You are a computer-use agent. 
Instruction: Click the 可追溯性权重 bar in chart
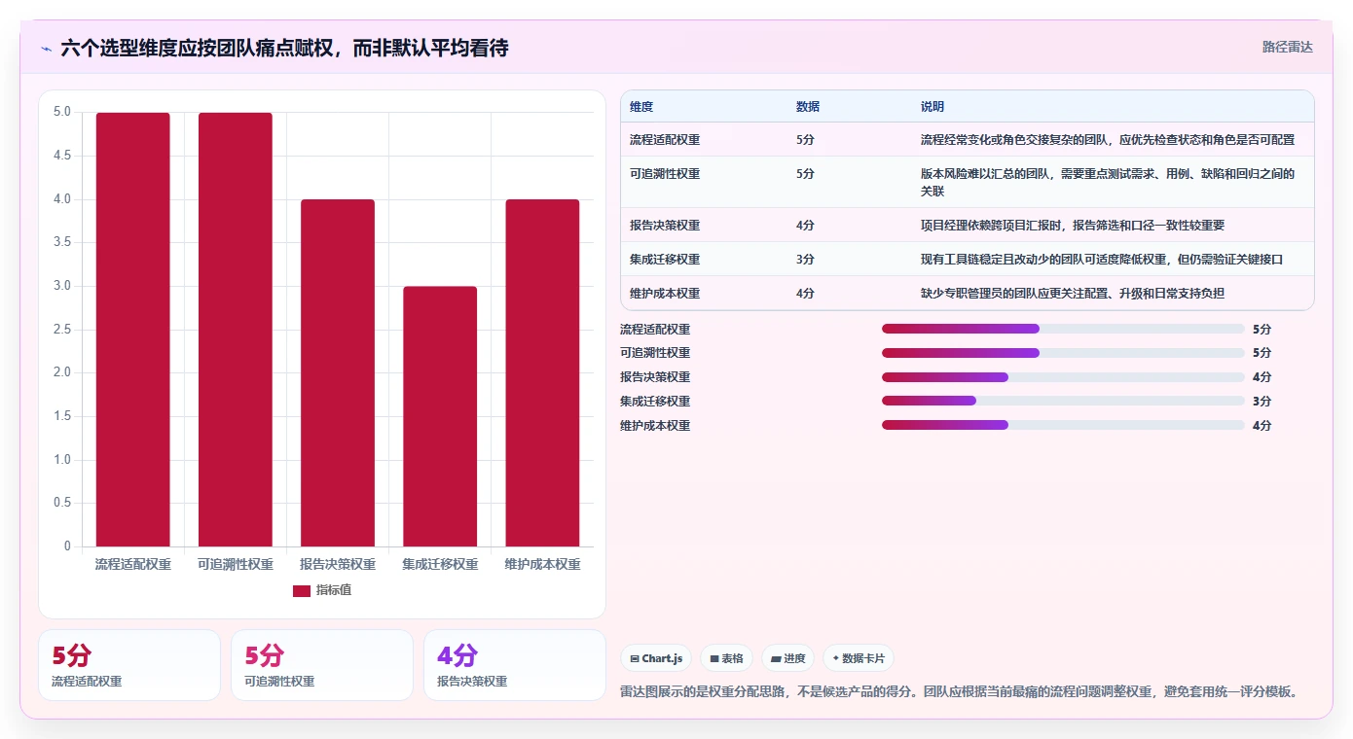coord(236,330)
